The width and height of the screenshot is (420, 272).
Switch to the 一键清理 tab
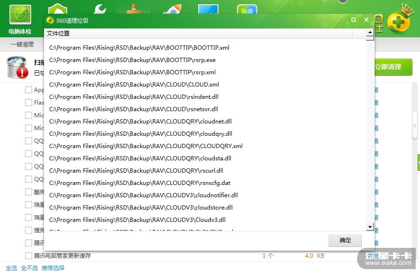click(22, 44)
